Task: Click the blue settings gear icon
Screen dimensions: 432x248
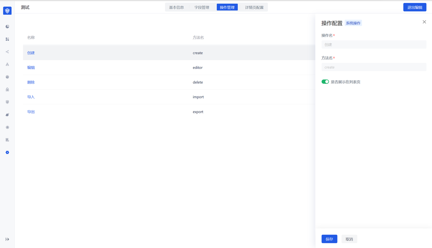Action: (x=7, y=153)
